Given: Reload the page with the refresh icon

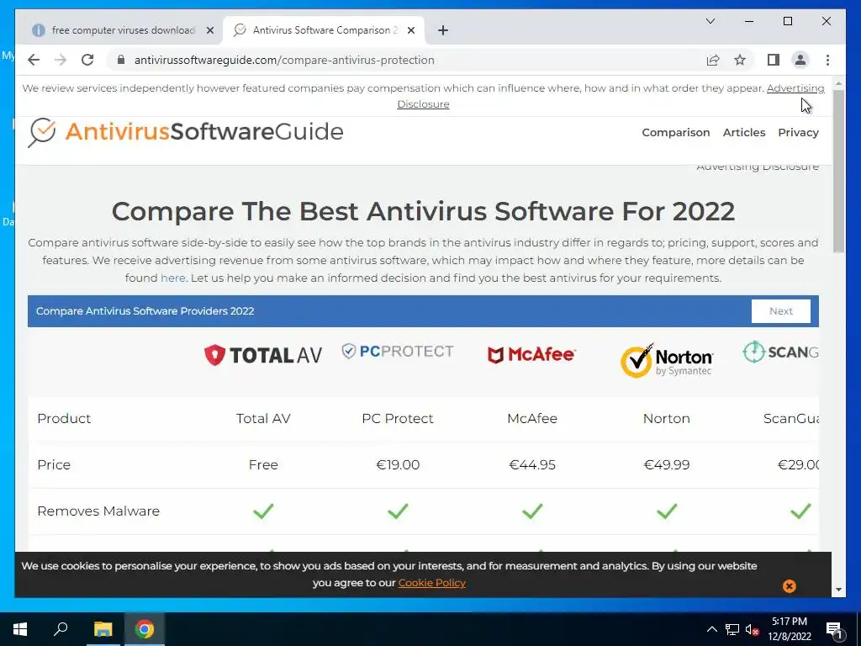Looking at the screenshot, I should pos(87,60).
